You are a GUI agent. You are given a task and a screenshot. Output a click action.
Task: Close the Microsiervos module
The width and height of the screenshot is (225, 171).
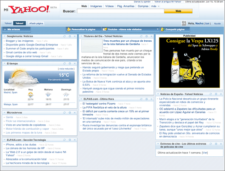(75, 113)
